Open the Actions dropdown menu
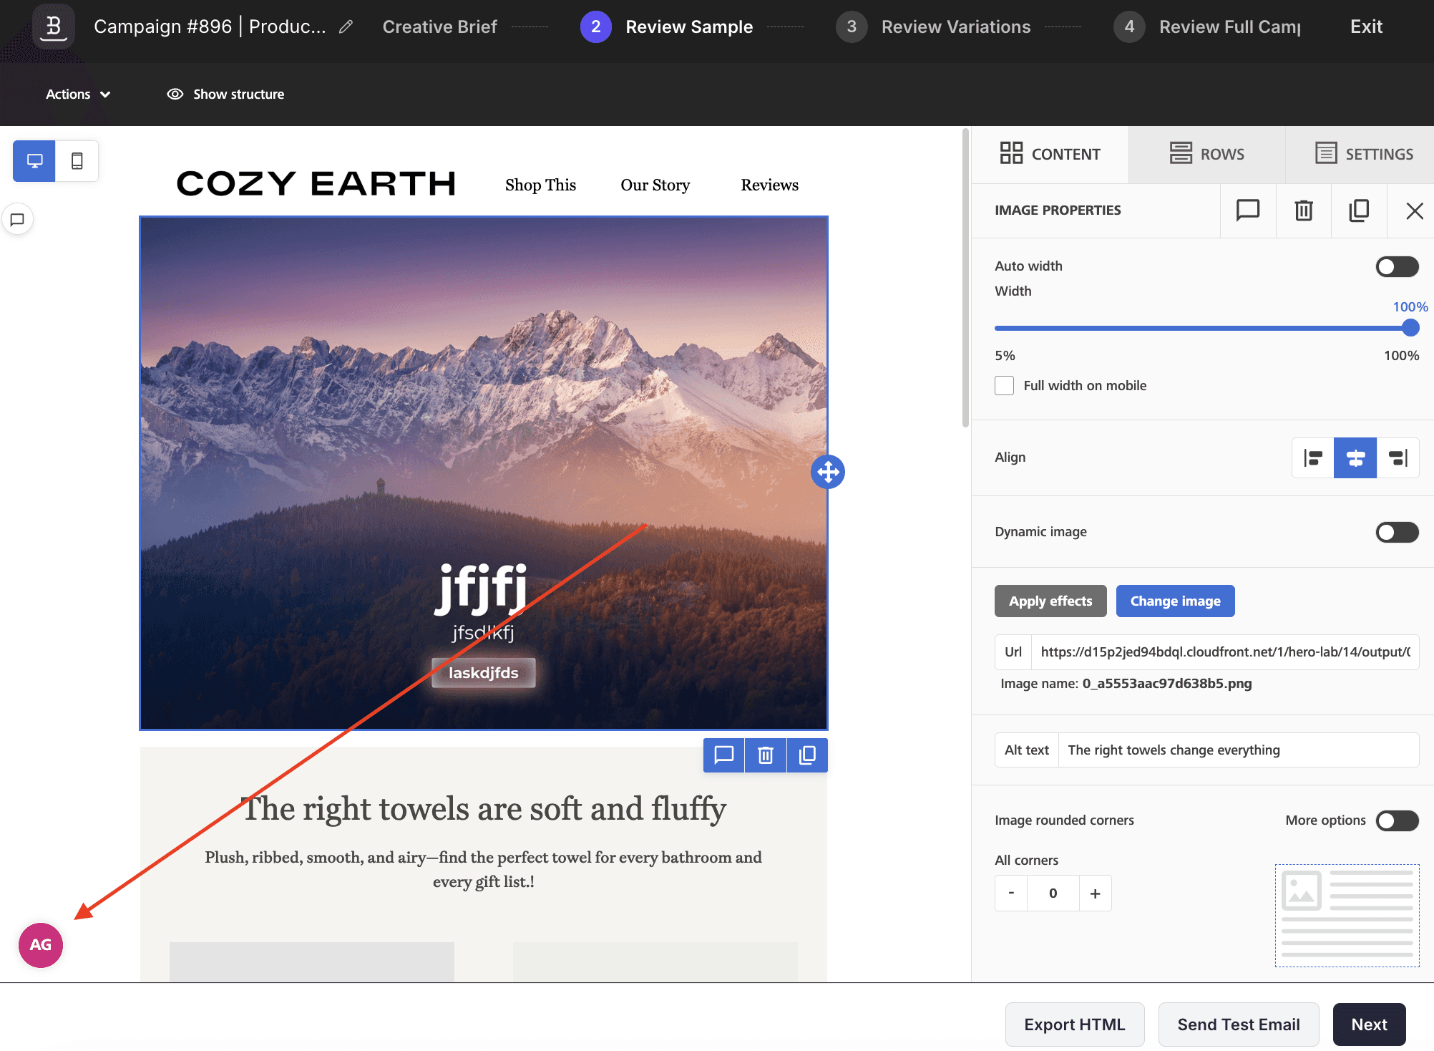The height and width of the screenshot is (1051, 1434). [x=78, y=95]
